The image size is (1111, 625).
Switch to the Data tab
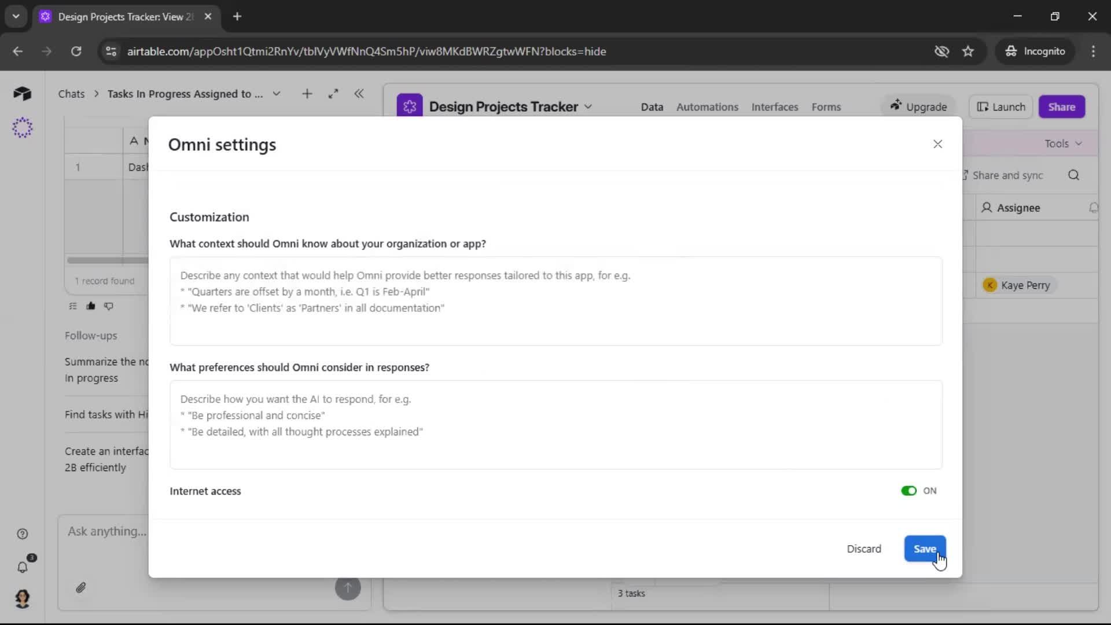coord(652,107)
